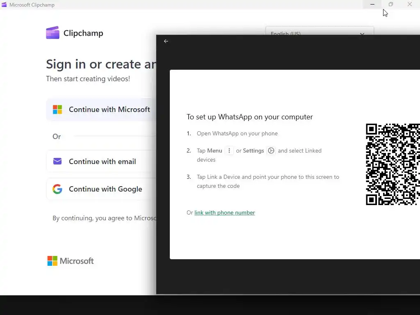Click 'By continuing, you agree' terms text
Image resolution: width=420 pixels, height=315 pixels.
coord(105,218)
